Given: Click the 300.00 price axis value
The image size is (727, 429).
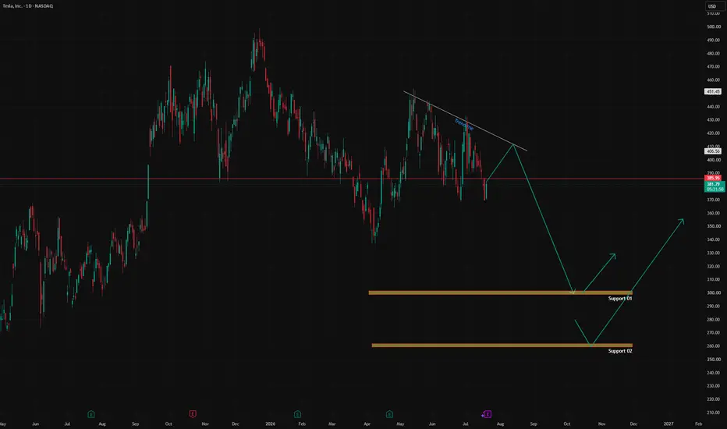Looking at the screenshot, I should 714,293.
